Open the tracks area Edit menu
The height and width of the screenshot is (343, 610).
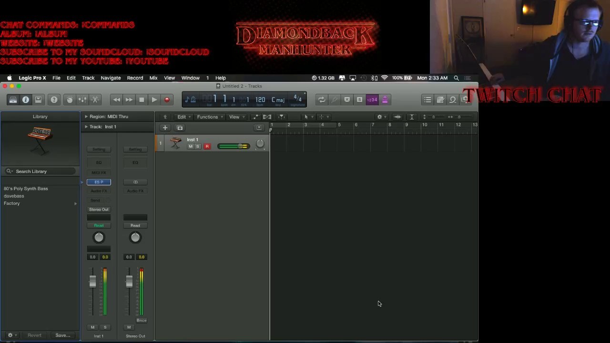pos(183,117)
